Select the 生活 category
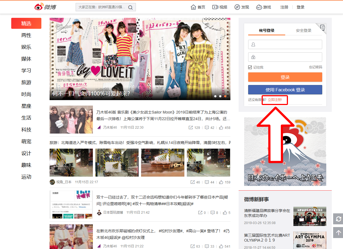Viewport: 343px width, 249px height. point(26,118)
